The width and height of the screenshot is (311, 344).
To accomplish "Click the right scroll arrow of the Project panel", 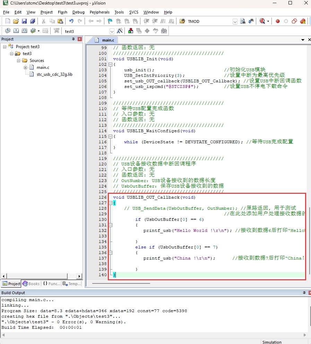I will click(79, 276).
